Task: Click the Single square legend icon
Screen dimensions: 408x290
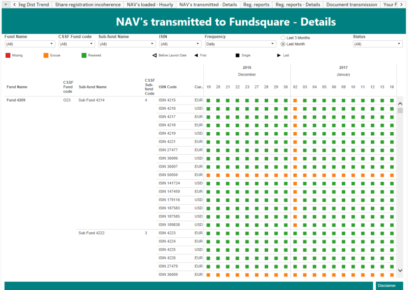Action: pos(237,55)
